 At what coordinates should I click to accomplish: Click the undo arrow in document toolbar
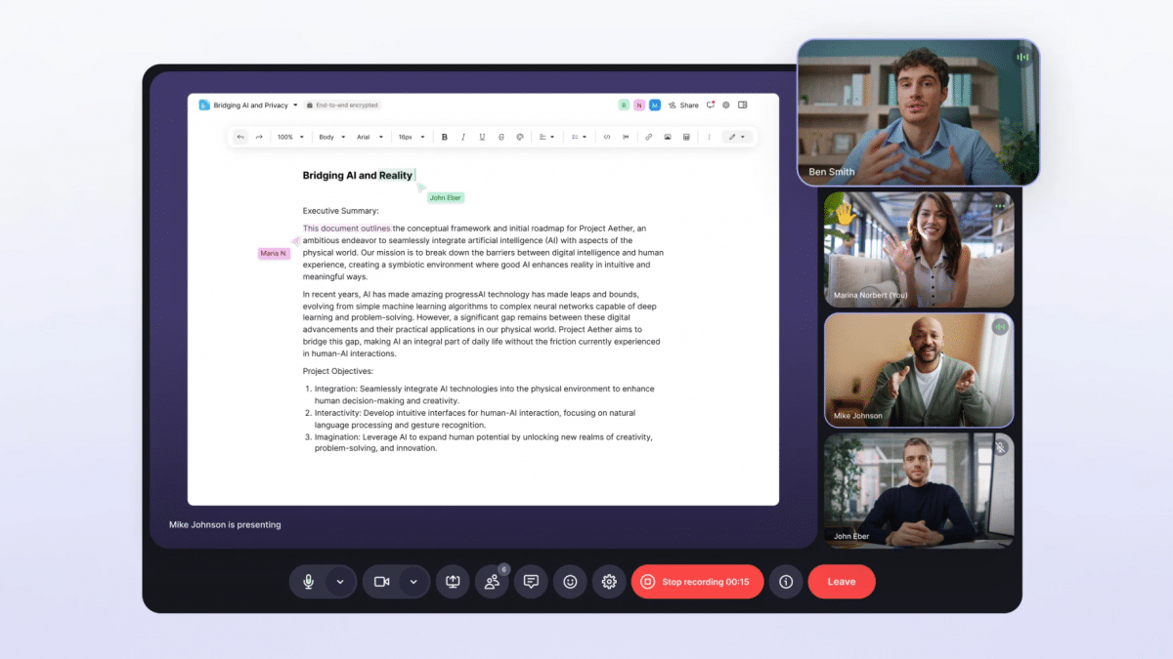240,137
